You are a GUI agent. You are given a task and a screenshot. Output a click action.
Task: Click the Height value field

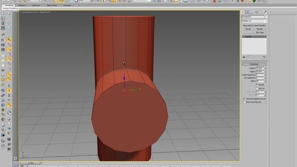tap(260, 71)
